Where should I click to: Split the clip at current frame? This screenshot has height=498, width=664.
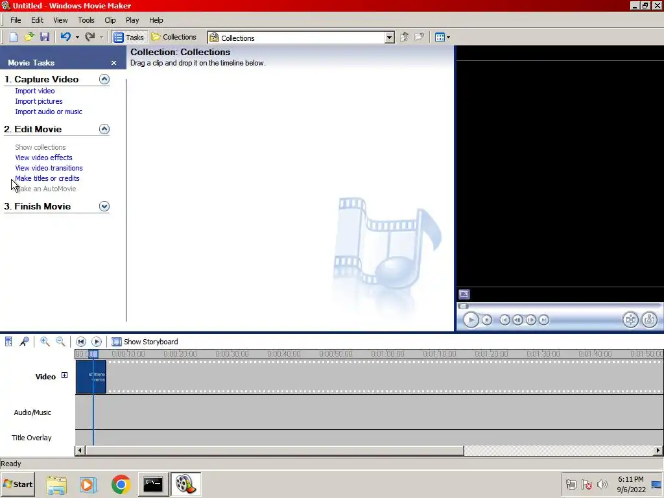click(630, 320)
